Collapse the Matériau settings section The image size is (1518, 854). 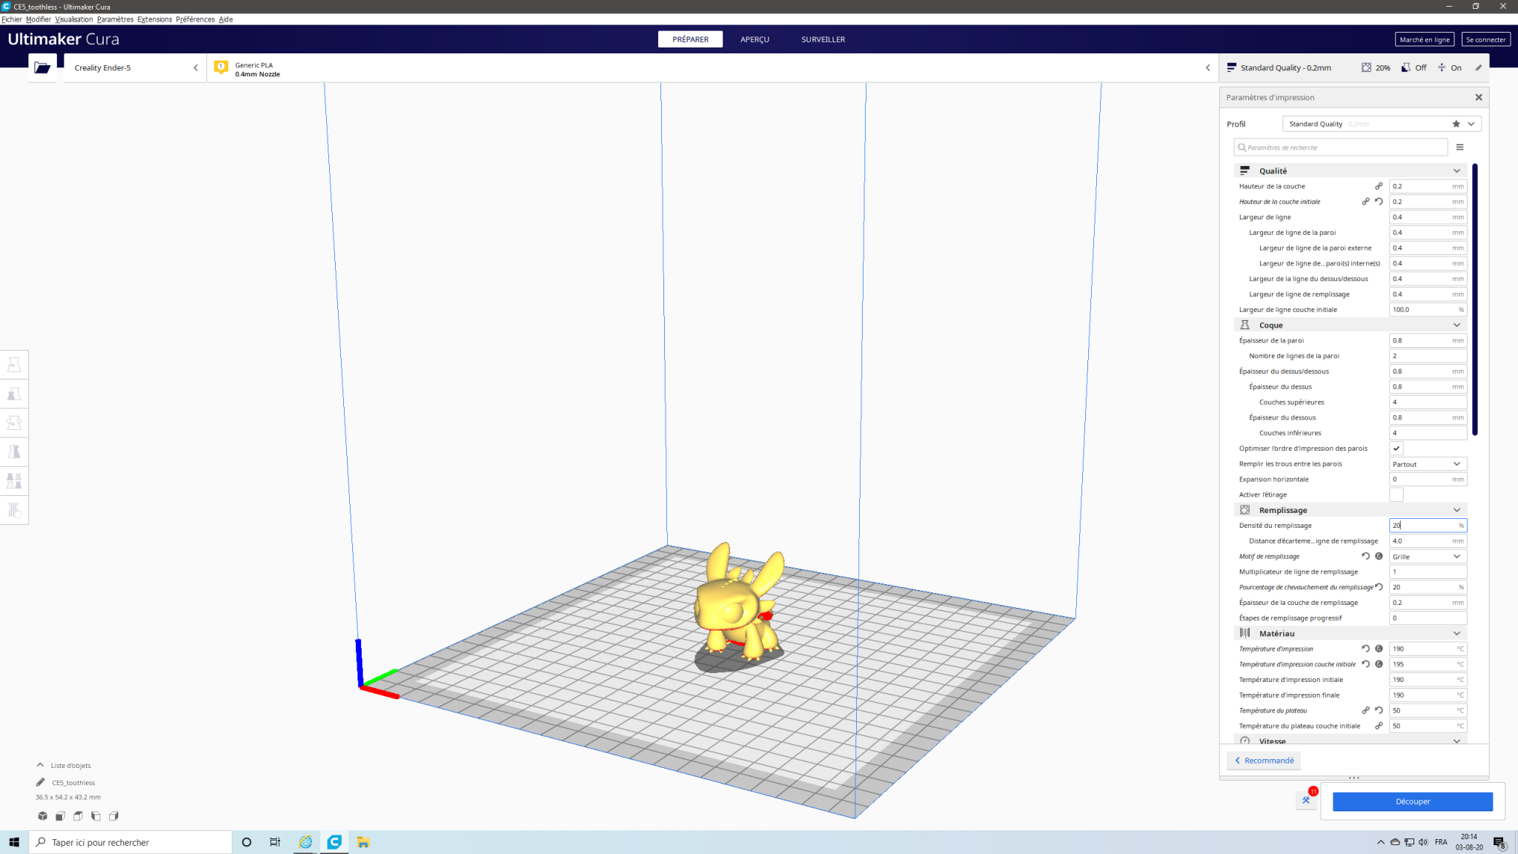point(1350,633)
